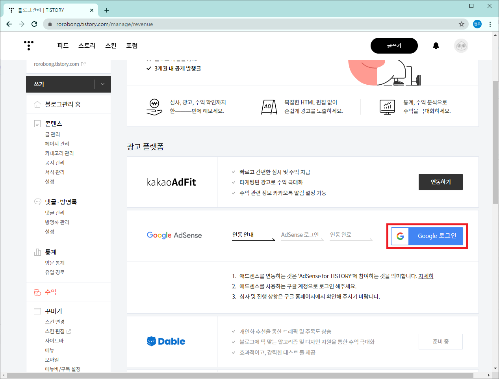Click the 꾸미기 layout icon
This screenshot has width=499, height=379.
point(37,311)
